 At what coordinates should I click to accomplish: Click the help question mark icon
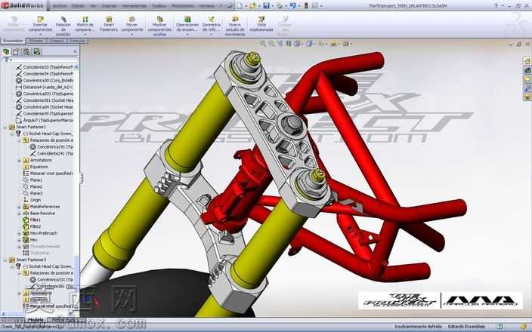496,6
